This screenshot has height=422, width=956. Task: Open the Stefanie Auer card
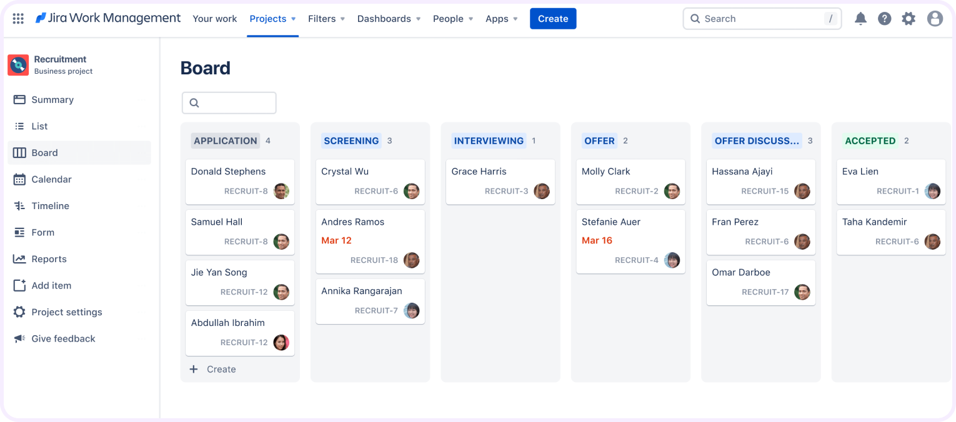(x=630, y=242)
